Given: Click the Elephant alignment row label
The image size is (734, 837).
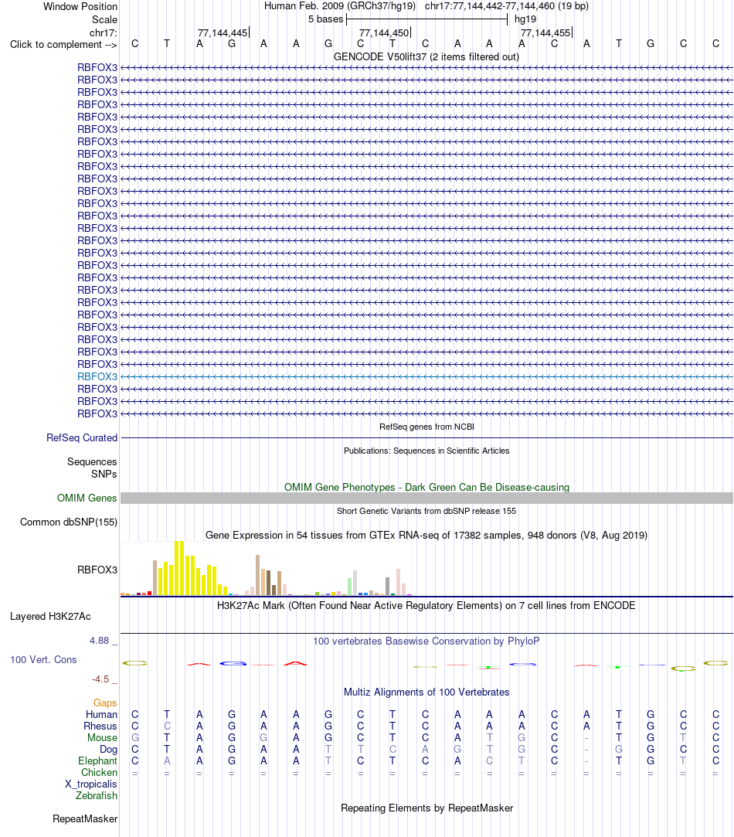Looking at the screenshot, I should tap(97, 760).
